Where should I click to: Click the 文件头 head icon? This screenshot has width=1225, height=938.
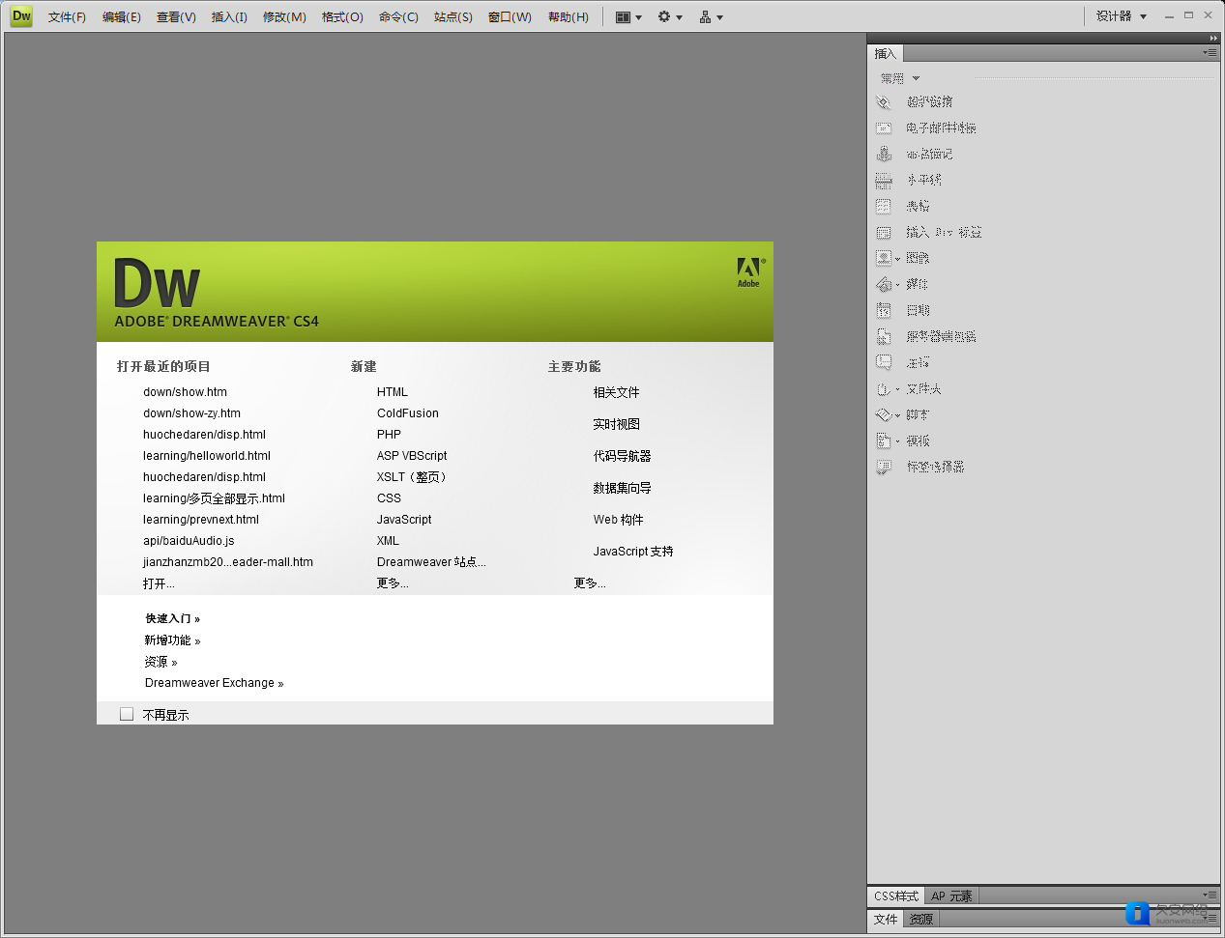[884, 388]
